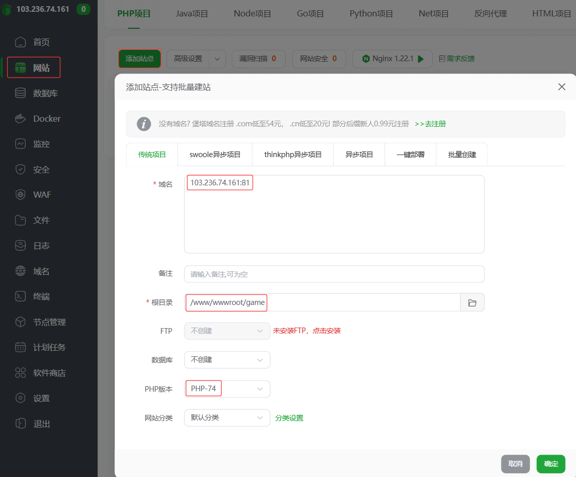Open the Terminal (终端) sidebar icon
576x477 pixels.
tap(21, 296)
